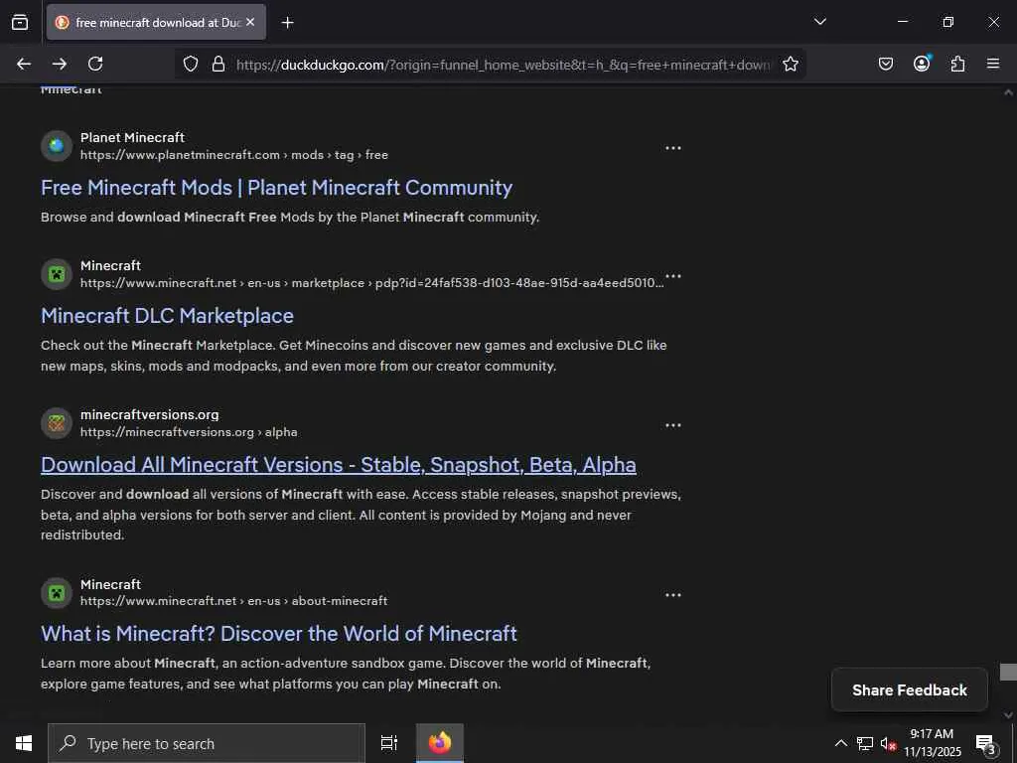Select the 'free minecraft download' browser tab
The width and height of the screenshot is (1017, 763).
(x=156, y=22)
